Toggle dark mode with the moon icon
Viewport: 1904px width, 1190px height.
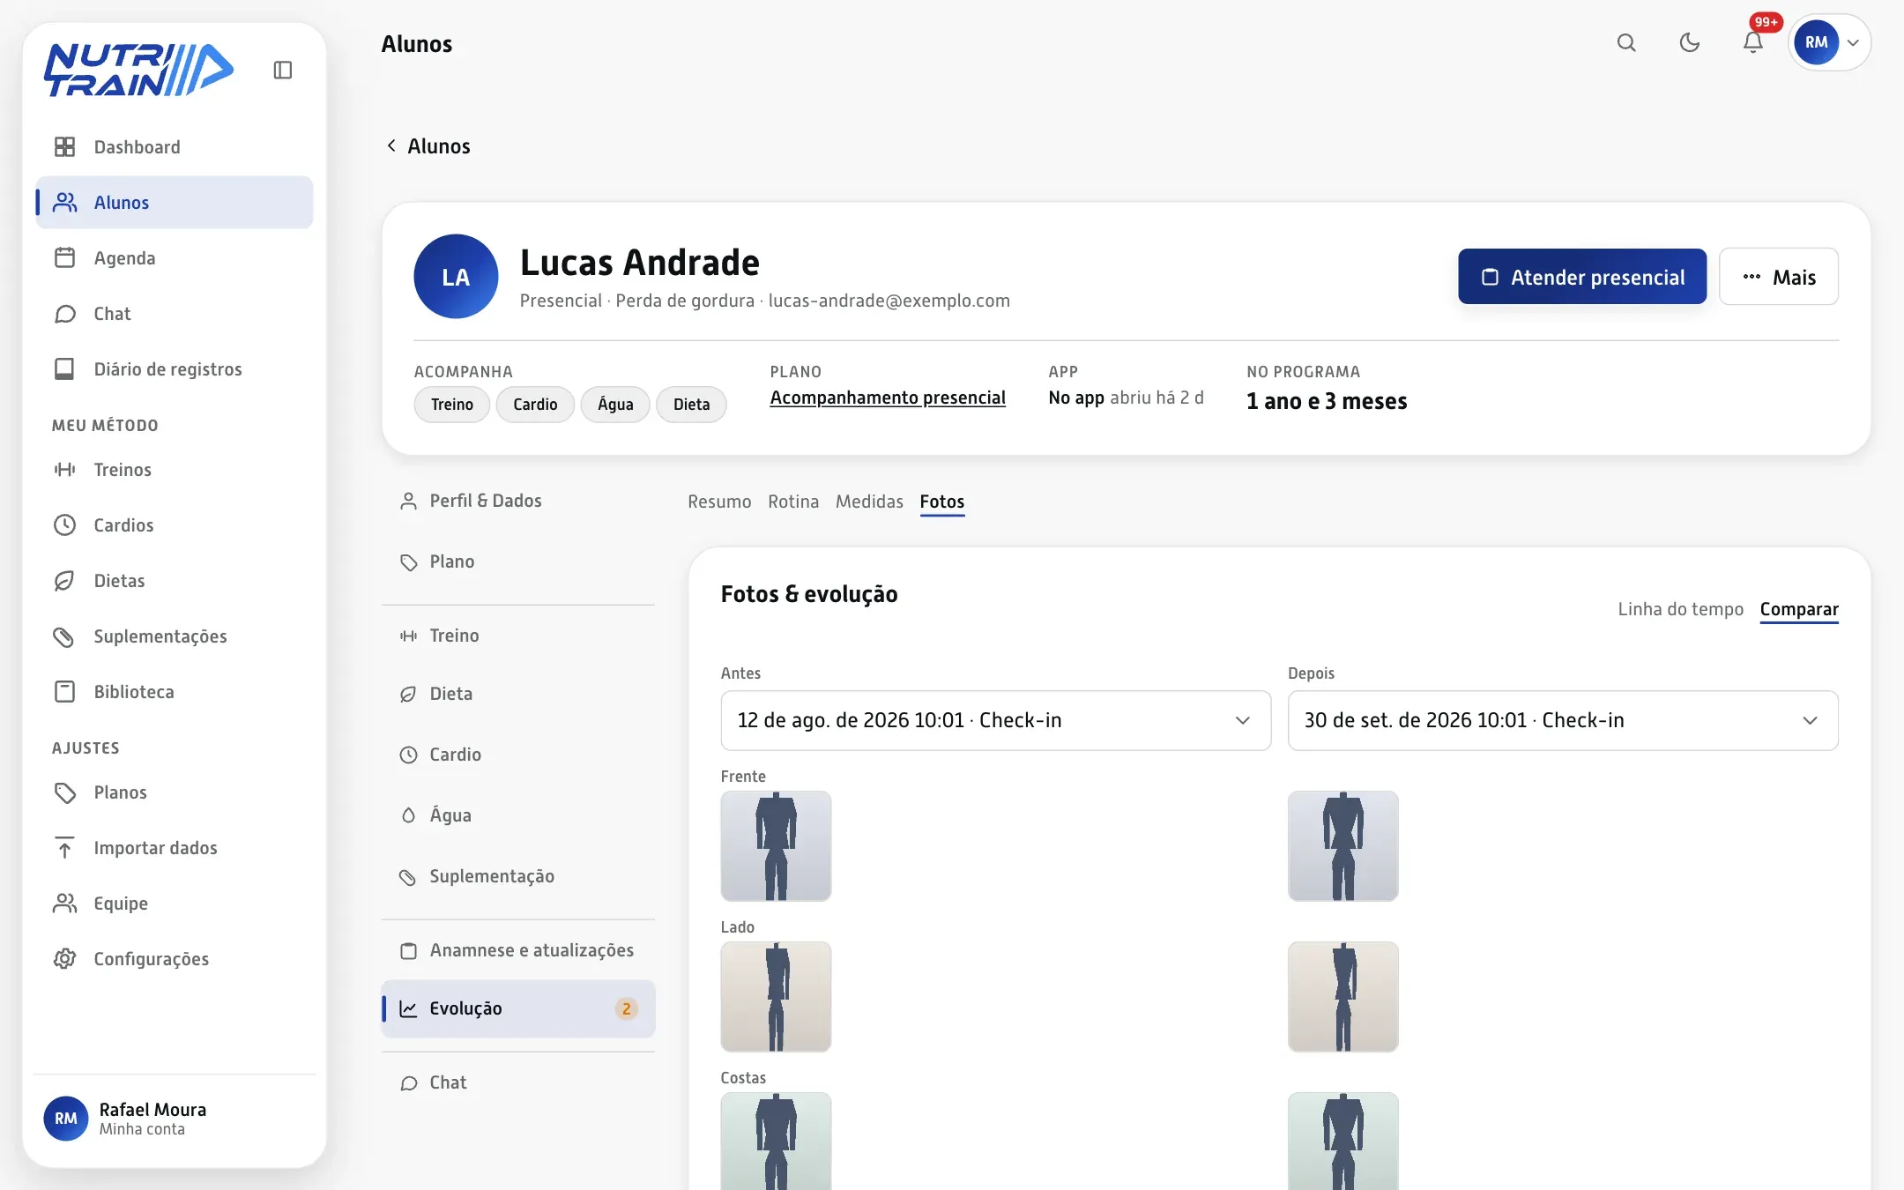[x=1690, y=42]
